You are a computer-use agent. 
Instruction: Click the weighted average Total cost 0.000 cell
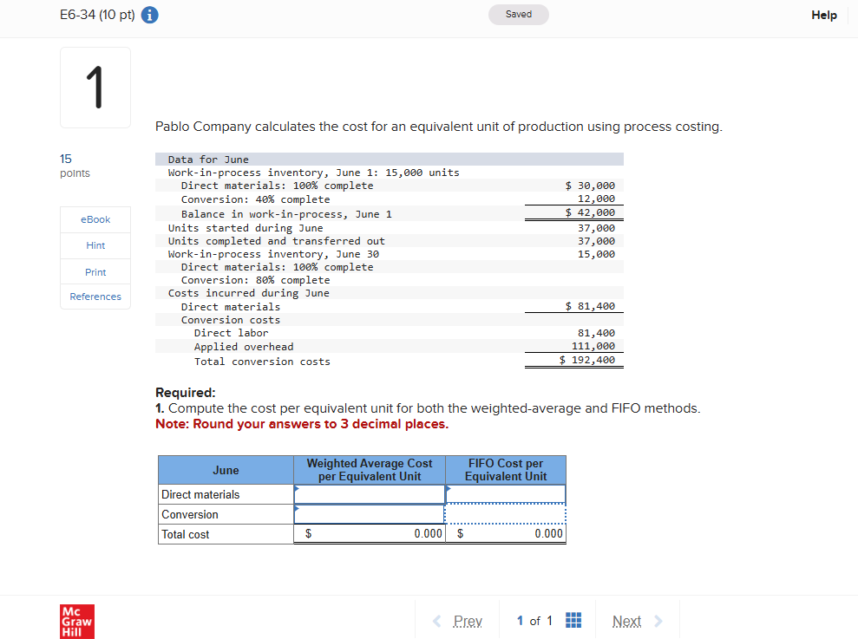(x=370, y=533)
